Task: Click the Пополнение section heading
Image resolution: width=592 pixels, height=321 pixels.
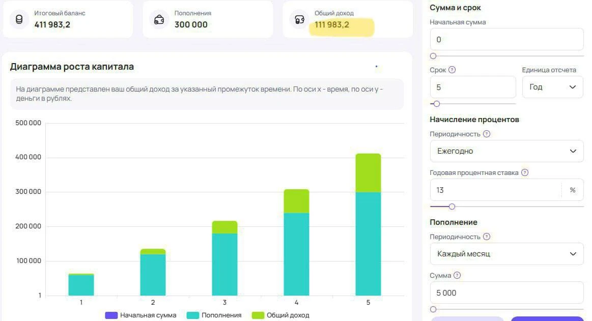Action: [x=454, y=222]
